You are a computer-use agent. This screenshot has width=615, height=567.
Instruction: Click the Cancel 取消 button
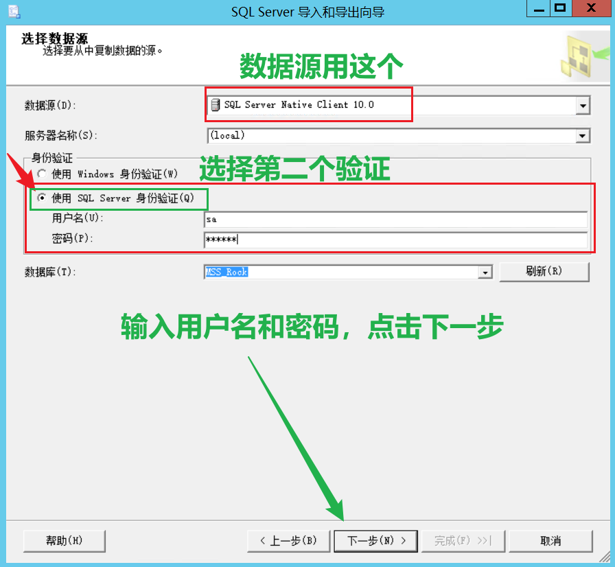[x=550, y=541]
